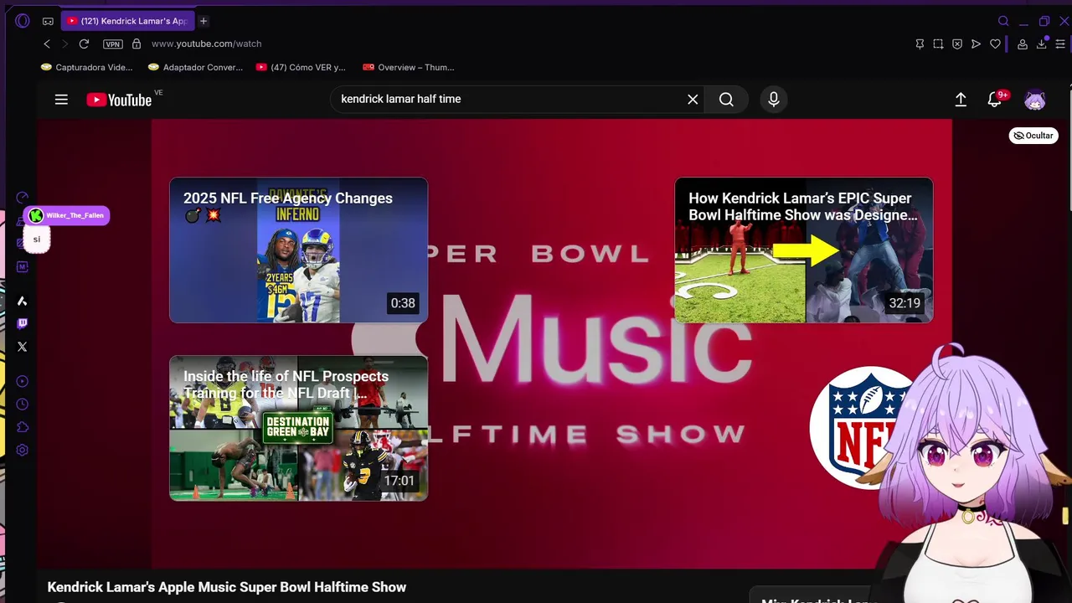The width and height of the screenshot is (1072, 603).
Task: Open the My Flow send icon
Action: click(x=976, y=44)
